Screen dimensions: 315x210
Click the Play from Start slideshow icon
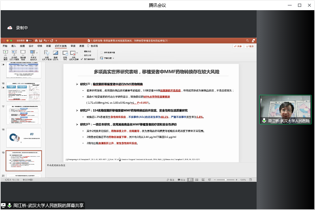tap(6, 52)
